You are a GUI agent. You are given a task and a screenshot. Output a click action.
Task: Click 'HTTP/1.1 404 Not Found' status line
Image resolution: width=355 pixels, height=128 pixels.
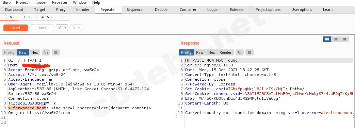211,60
